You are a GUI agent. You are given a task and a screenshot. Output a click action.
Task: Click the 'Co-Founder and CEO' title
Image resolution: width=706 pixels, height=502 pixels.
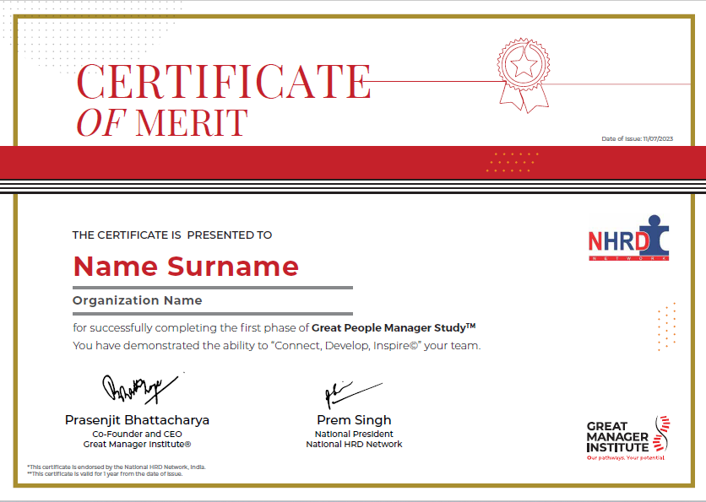point(138,434)
